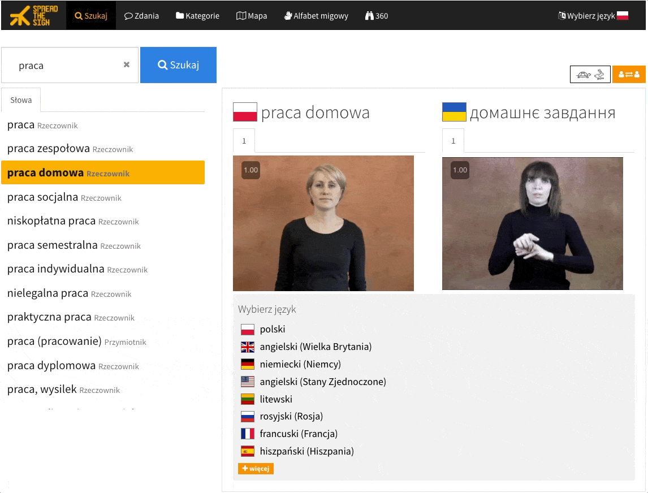Image resolution: width=648 pixels, height=493 pixels.
Task: Open the result praca dyplomowa
Action: [x=73, y=366]
